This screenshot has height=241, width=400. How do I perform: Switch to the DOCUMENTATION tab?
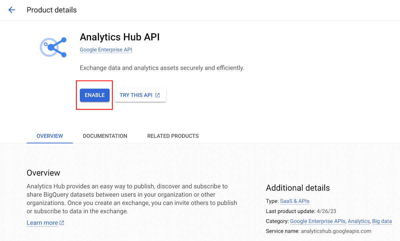(x=105, y=136)
